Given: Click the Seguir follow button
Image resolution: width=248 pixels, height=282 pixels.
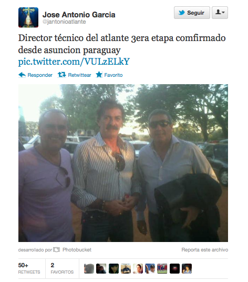Looking at the screenshot, I should tap(192, 13).
